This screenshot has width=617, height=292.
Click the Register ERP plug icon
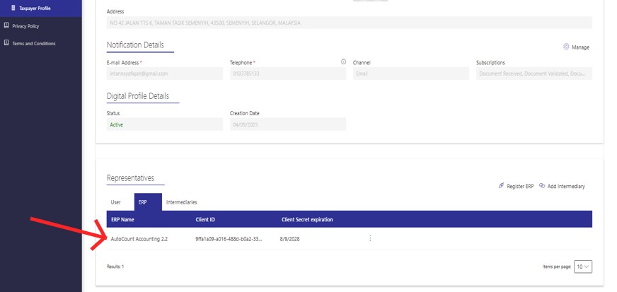[502, 186]
